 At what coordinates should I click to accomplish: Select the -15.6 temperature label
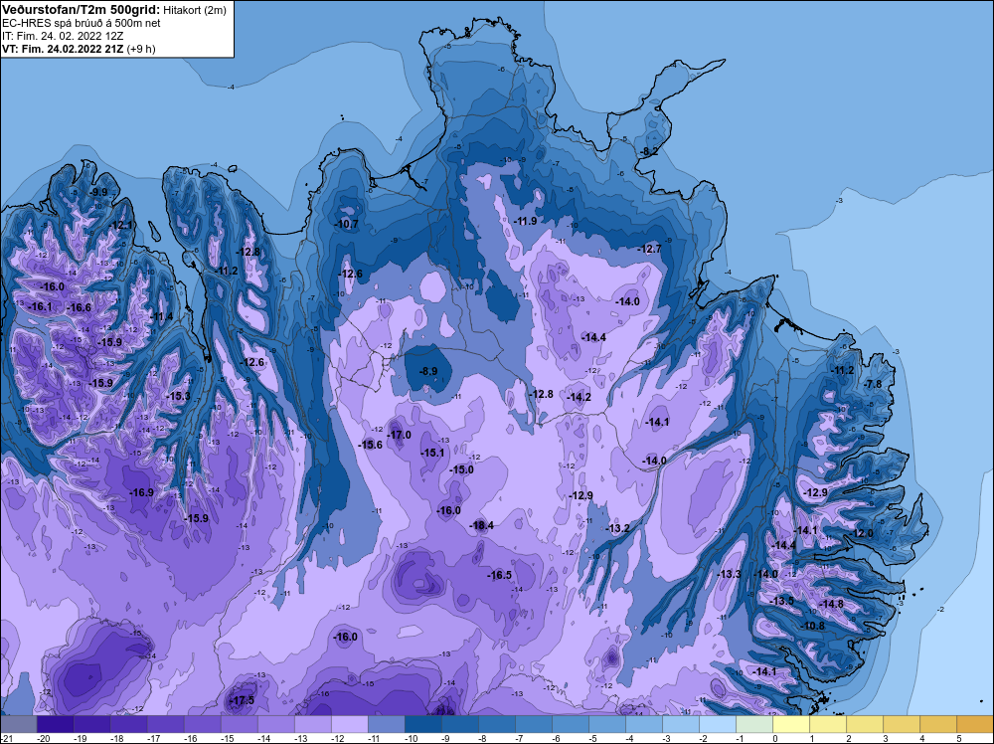tap(370, 445)
